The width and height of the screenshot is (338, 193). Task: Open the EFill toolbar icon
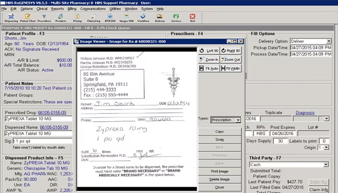110,18
